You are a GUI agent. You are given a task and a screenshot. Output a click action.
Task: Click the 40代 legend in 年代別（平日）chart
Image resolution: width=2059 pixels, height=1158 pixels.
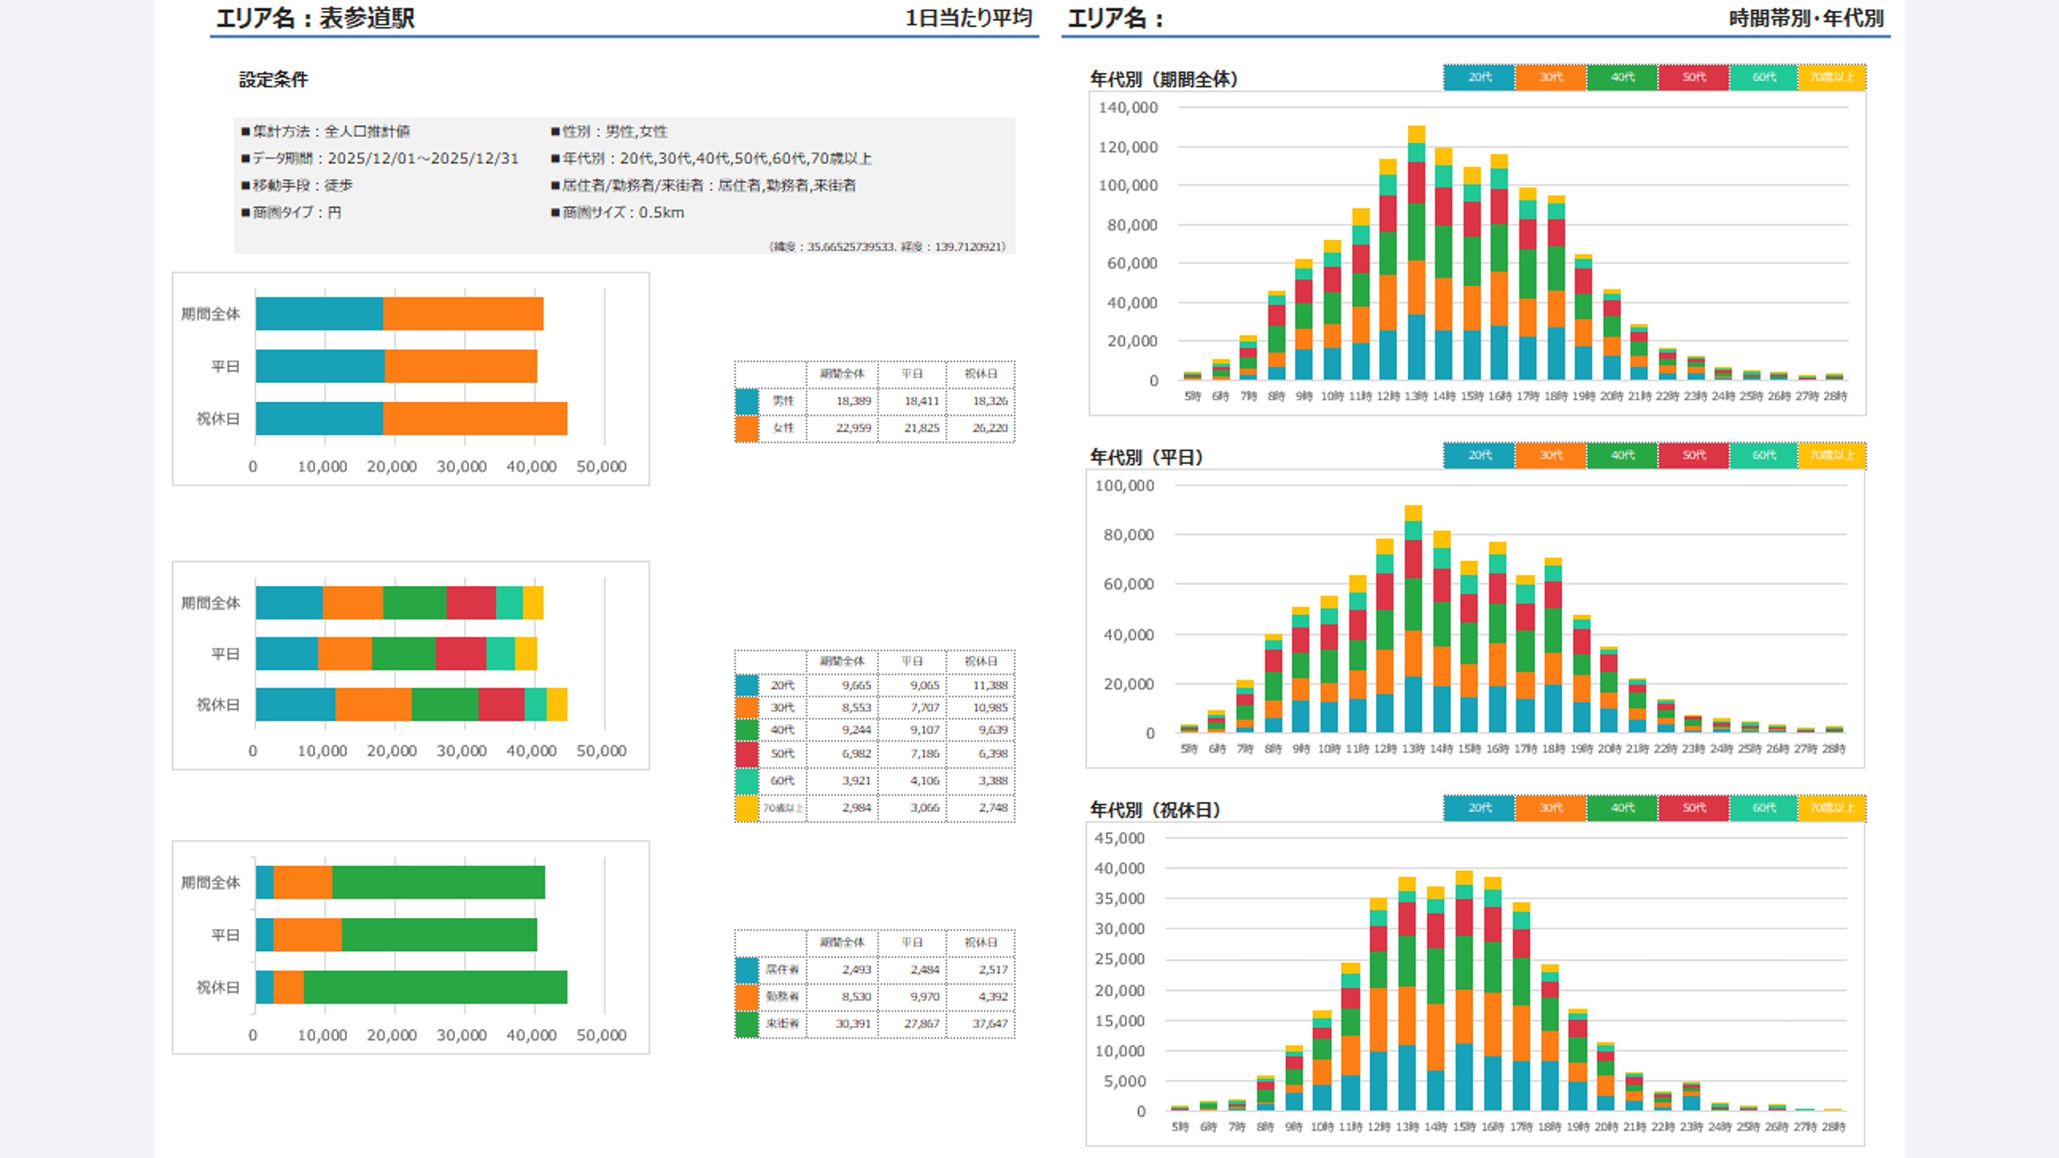(1622, 456)
